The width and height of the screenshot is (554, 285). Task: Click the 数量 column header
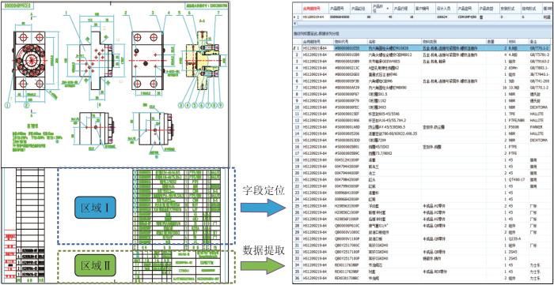(496, 41)
